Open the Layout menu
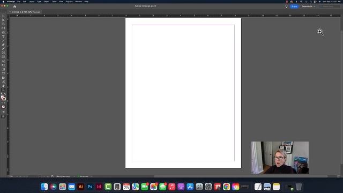 pyautogui.click(x=32, y=2)
